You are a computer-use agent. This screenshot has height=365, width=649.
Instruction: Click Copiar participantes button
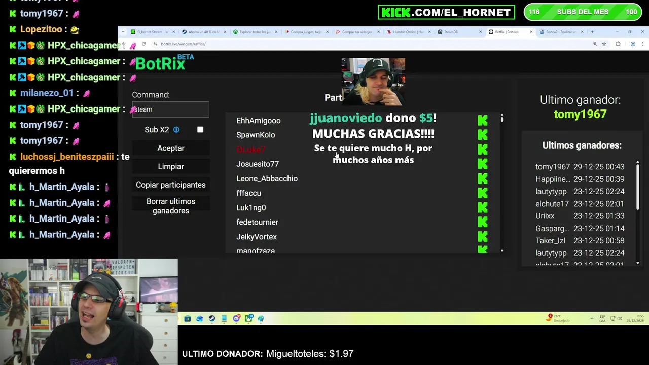tap(171, 185)
